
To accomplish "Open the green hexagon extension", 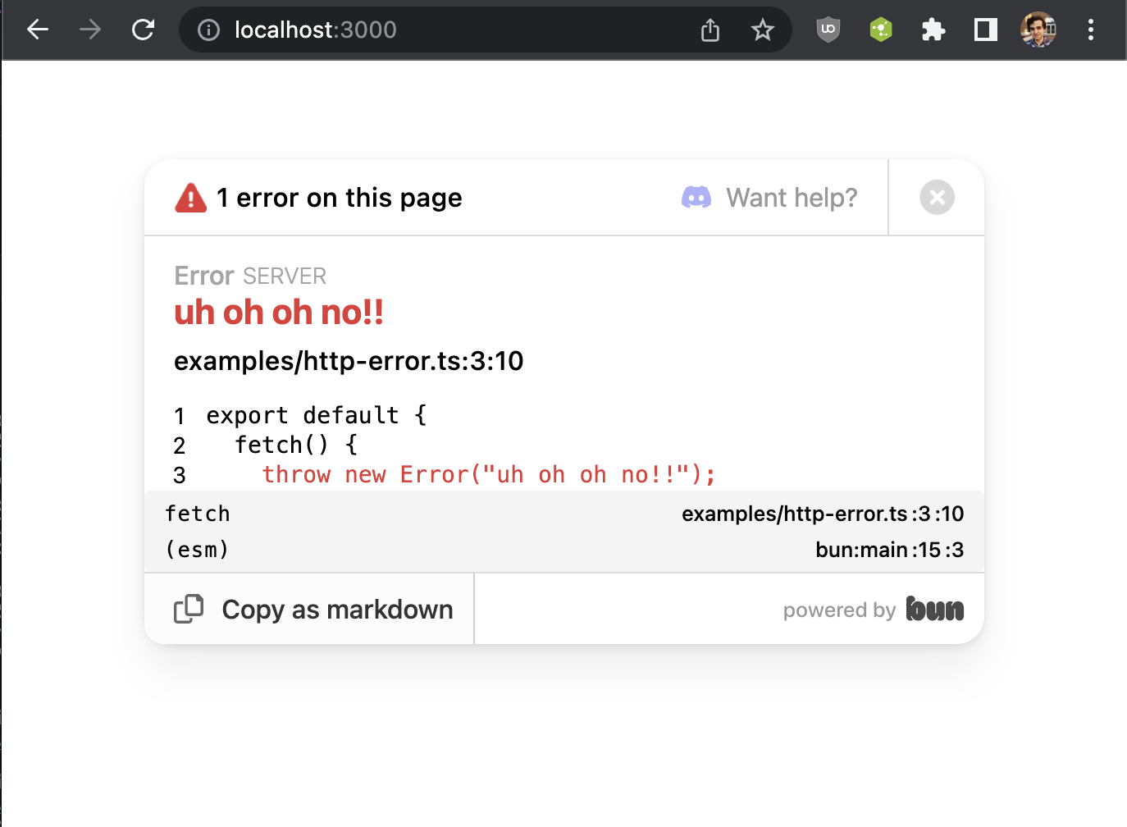I will click(x=881, y=30).
